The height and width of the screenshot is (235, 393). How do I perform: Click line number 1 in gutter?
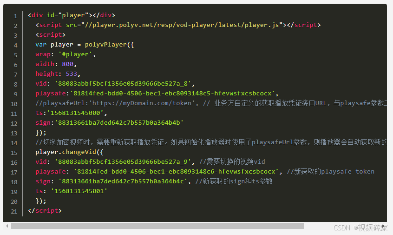pos(15,16)
